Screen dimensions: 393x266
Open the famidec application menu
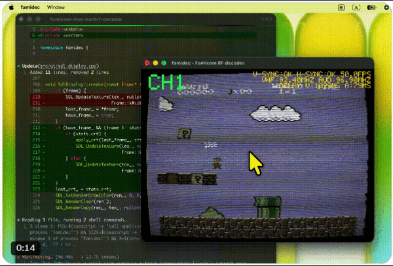(x=30, y=7)
